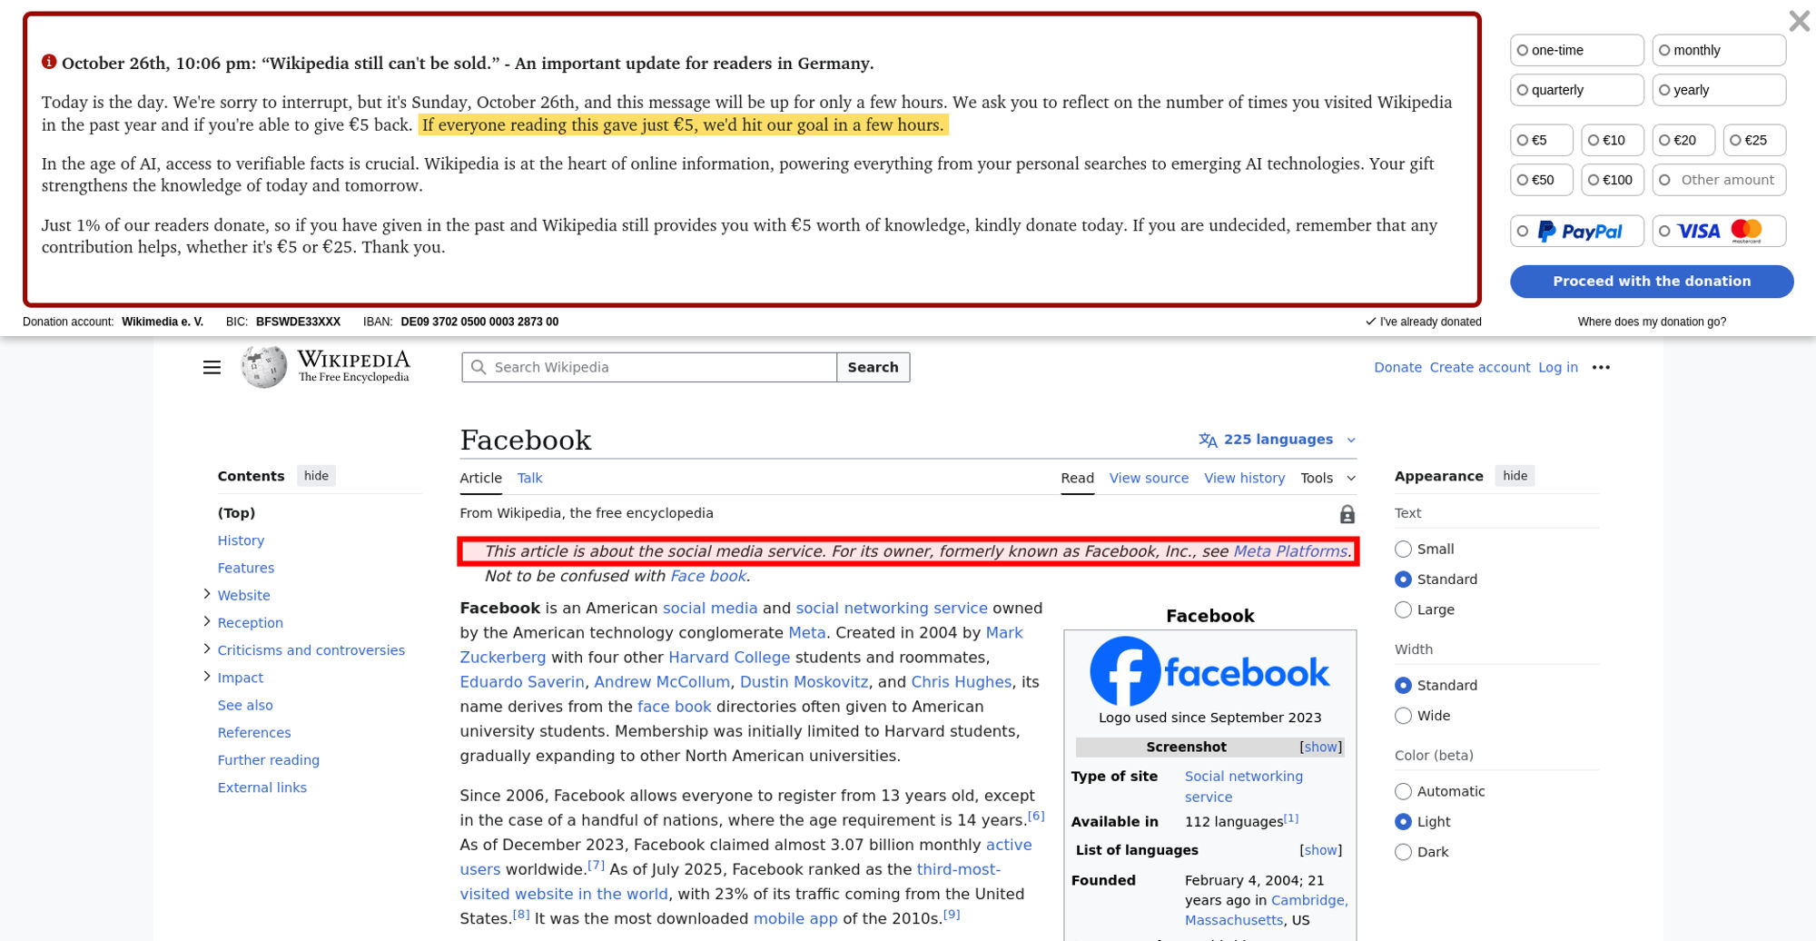
Task: Select the Dark color mode
Action: pyautogui.click(x=1404, y=852)
